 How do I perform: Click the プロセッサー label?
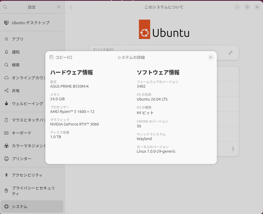60,107
